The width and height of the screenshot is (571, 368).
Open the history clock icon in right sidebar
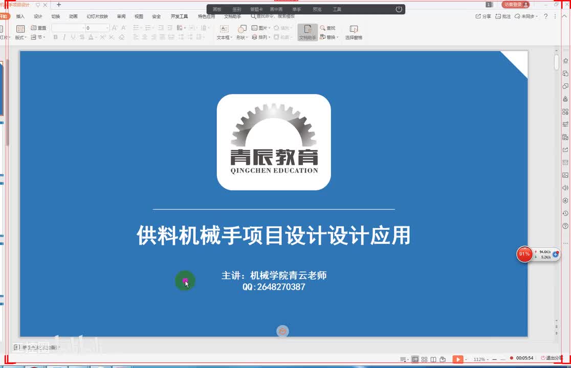565,213
